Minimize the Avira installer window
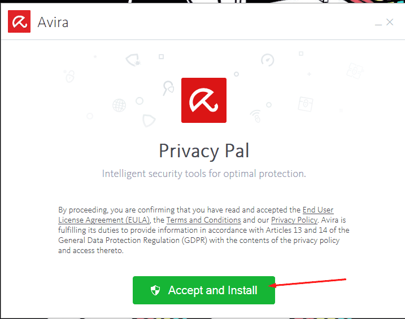The height and width of the screenshot is (319, 405). click(377, 23)
